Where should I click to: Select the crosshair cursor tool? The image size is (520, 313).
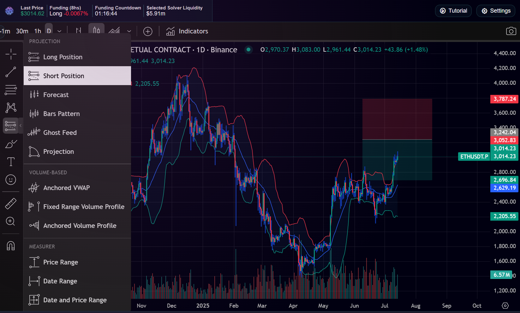click(x=11, y=54)
